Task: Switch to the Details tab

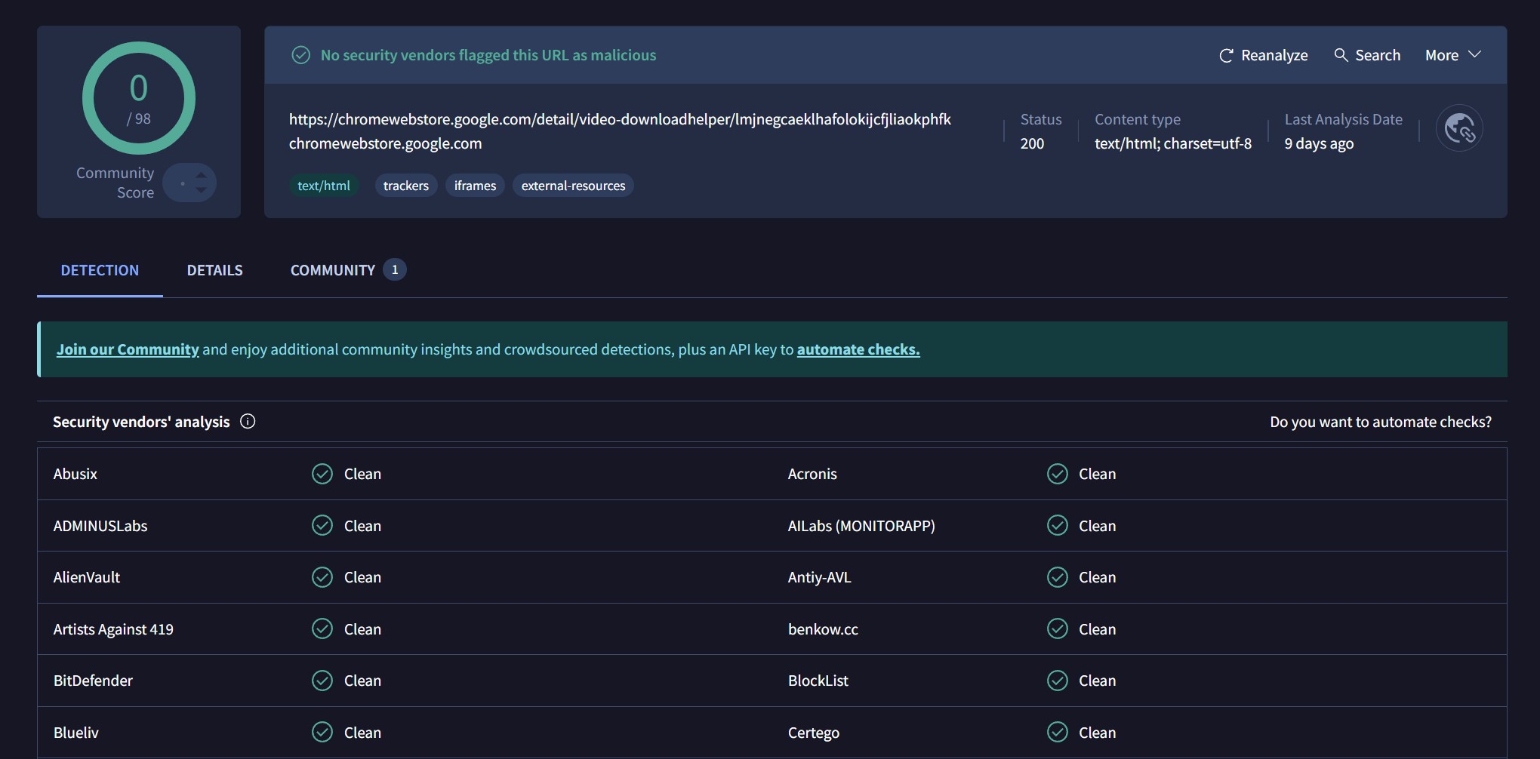Action: point(214,270)
